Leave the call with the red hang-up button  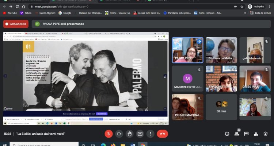pyautogui.click(x=162, y=134)
